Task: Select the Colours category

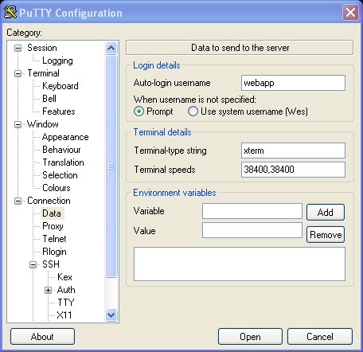Action: pyautogui.click(x=57, y=188)
